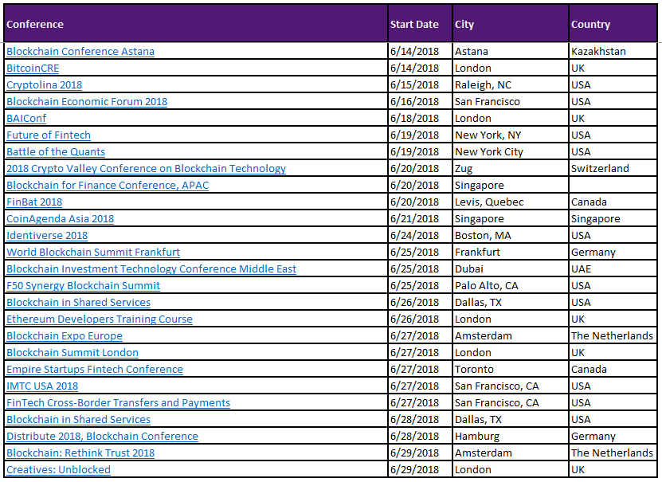Select the Palo Alto, CA city cell

click(x=511, y=286)
